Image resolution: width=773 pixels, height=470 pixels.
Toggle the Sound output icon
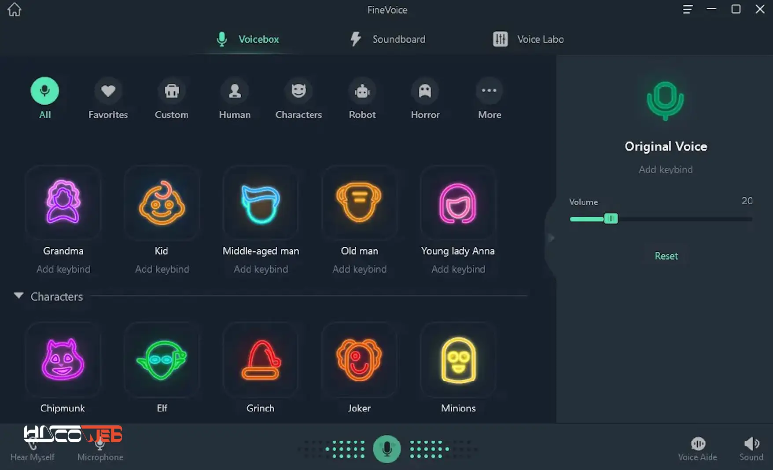point(751,449)
